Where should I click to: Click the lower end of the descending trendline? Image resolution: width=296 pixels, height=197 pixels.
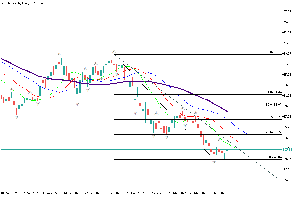pyautogui.click(x=277, y=178)
